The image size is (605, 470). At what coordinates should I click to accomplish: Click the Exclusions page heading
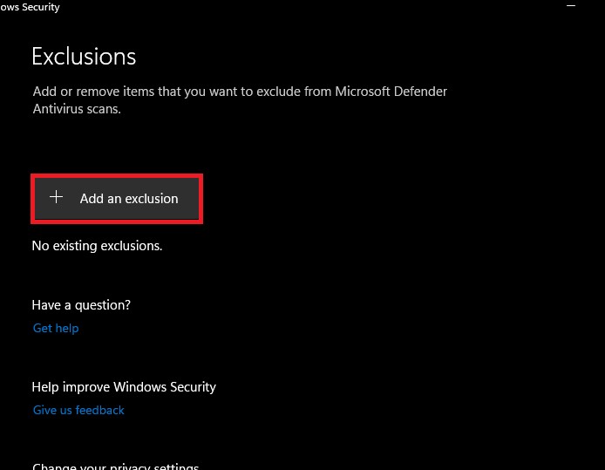84,57
